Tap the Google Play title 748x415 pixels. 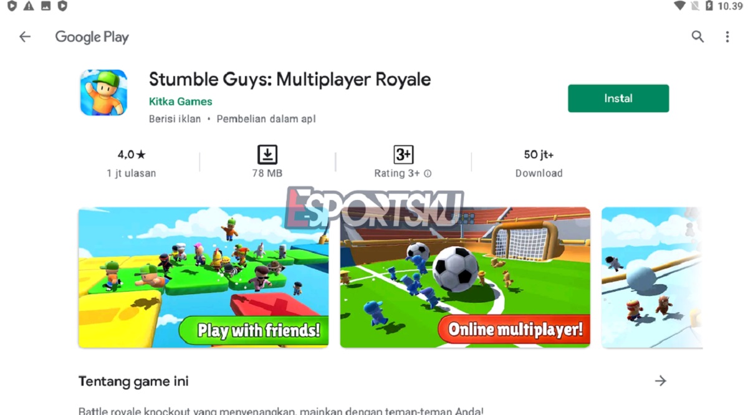(x=92, y=37)
